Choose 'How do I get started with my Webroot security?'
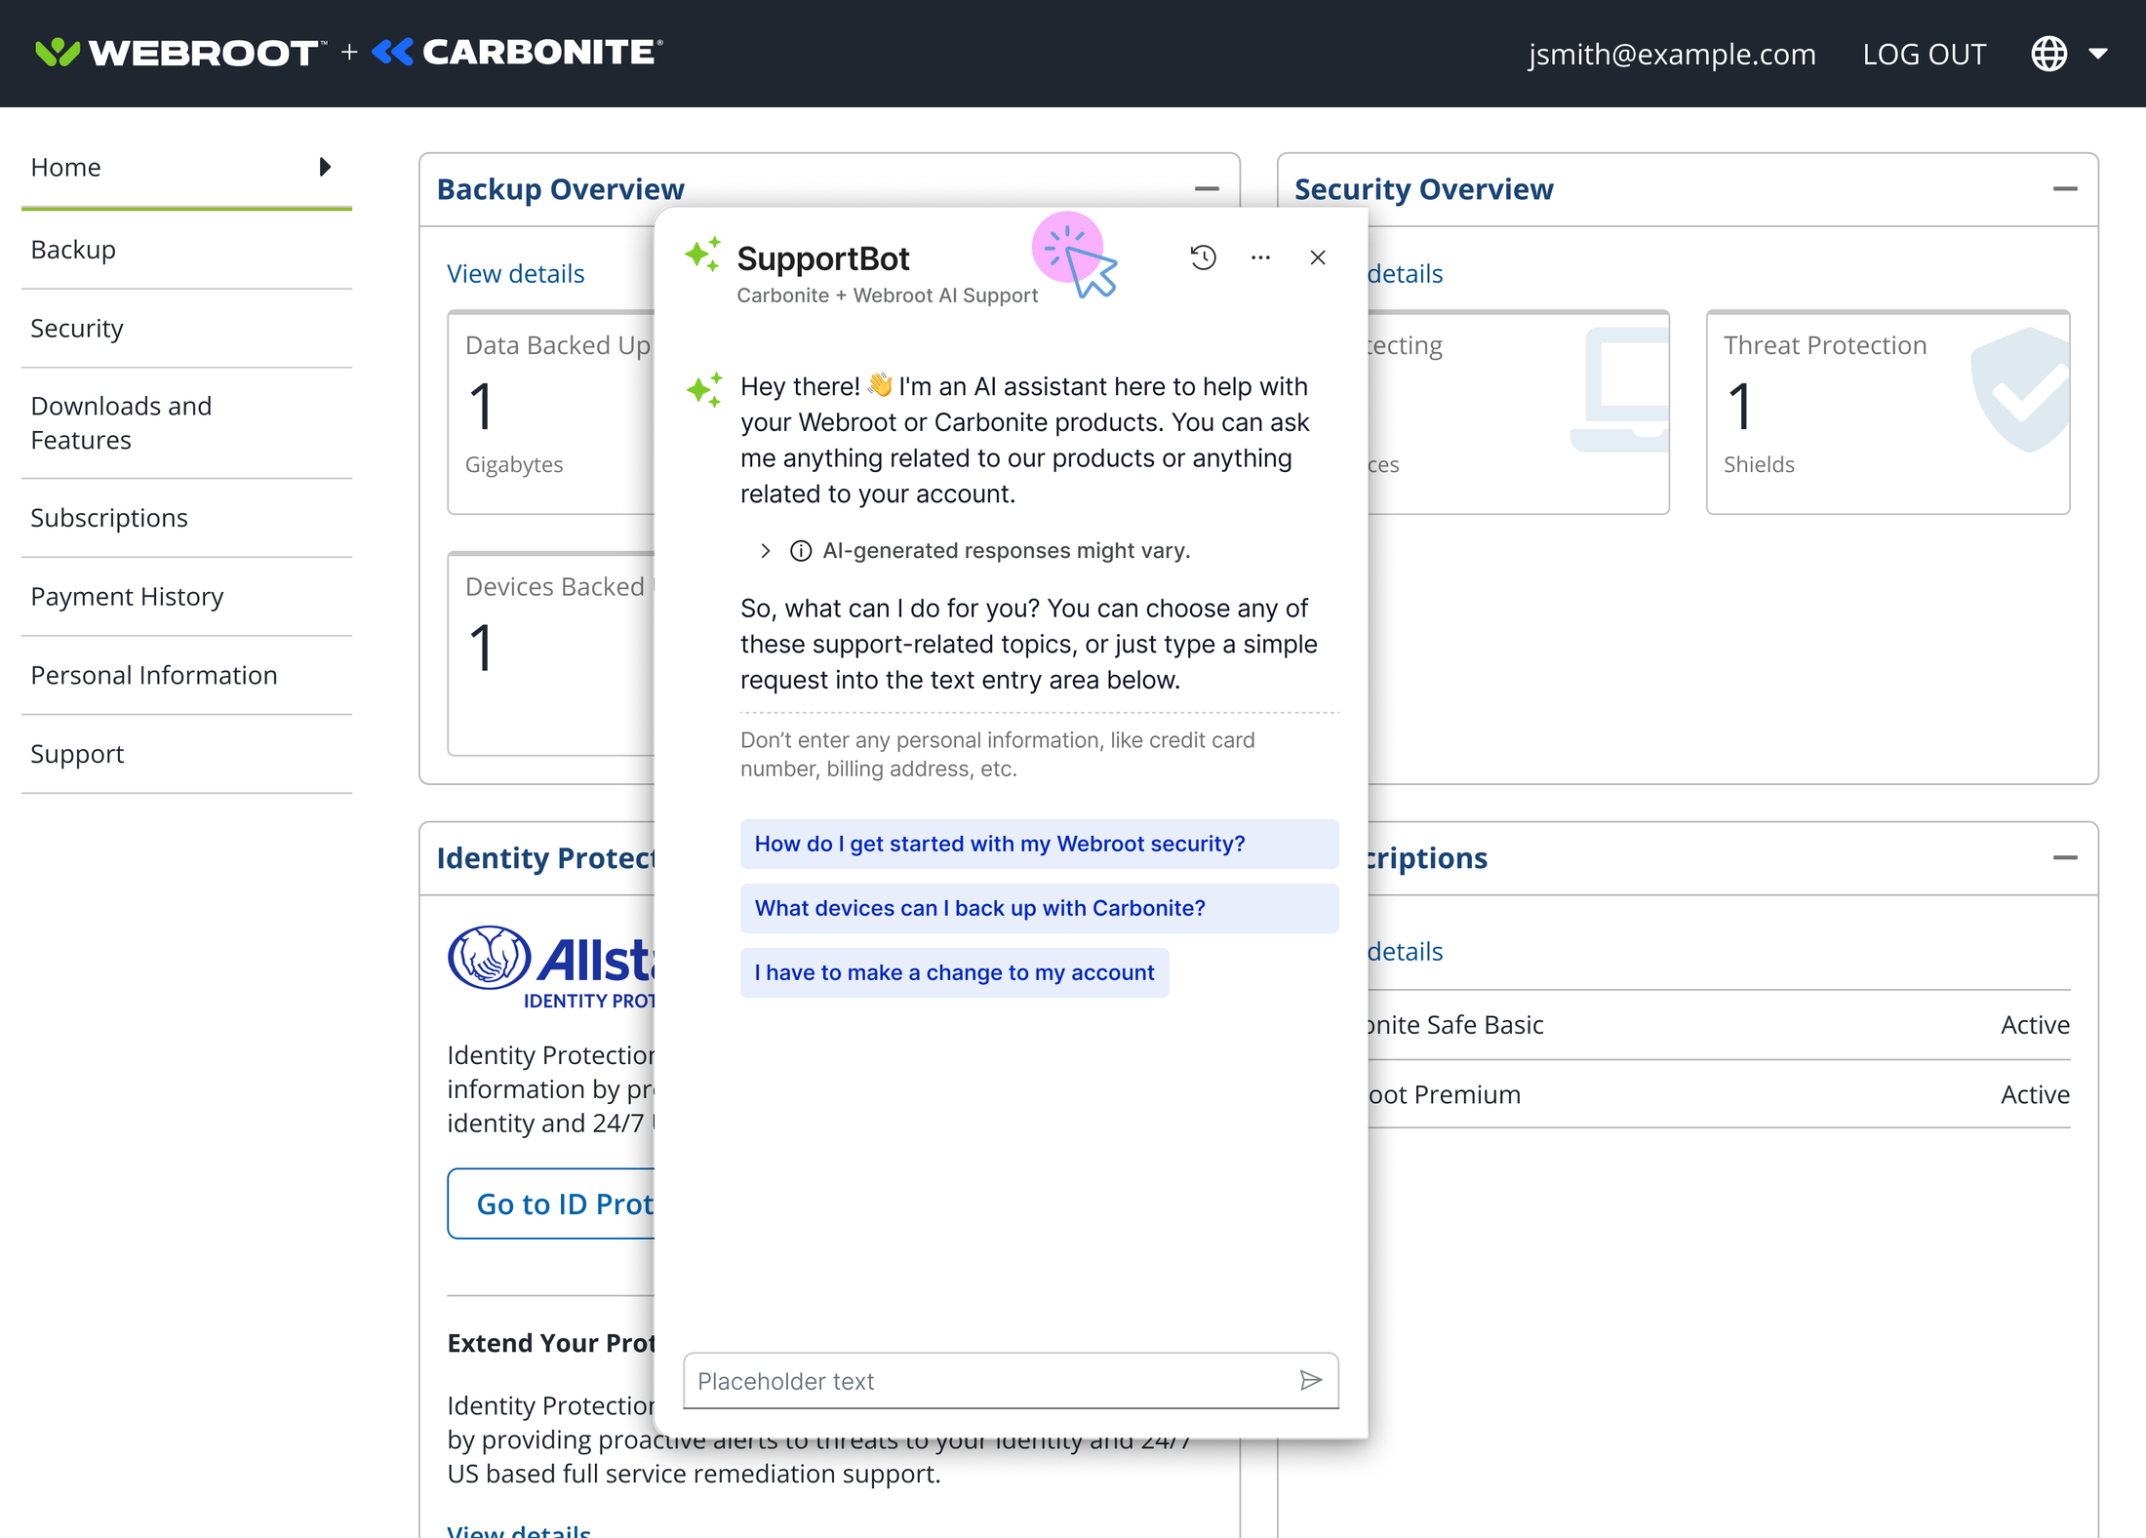The image size is (2146, 1538). coord(1039,844)
